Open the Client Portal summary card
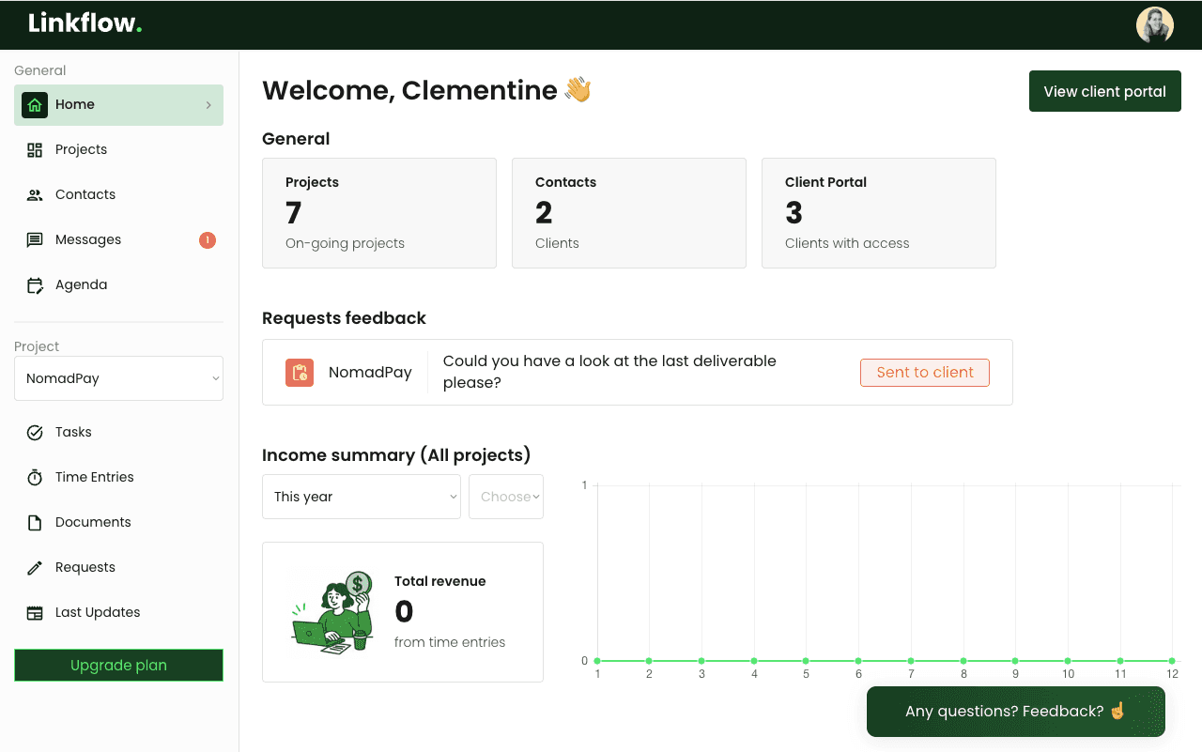This screenshot has width=1202, height=752. coord(879,213)
